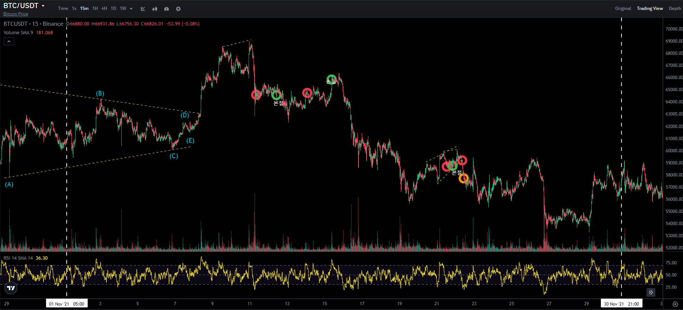
Task: Open chart settings gear at bottom right
Action: pyautogui.click(x=675, y=304)
